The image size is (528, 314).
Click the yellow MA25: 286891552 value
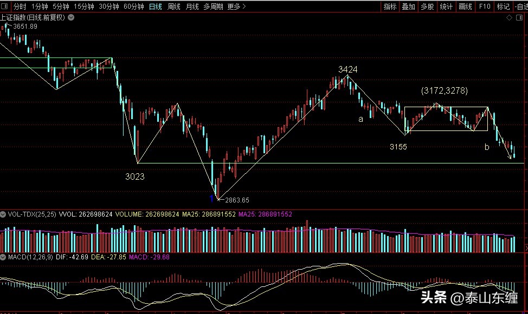tap(209, 214)
